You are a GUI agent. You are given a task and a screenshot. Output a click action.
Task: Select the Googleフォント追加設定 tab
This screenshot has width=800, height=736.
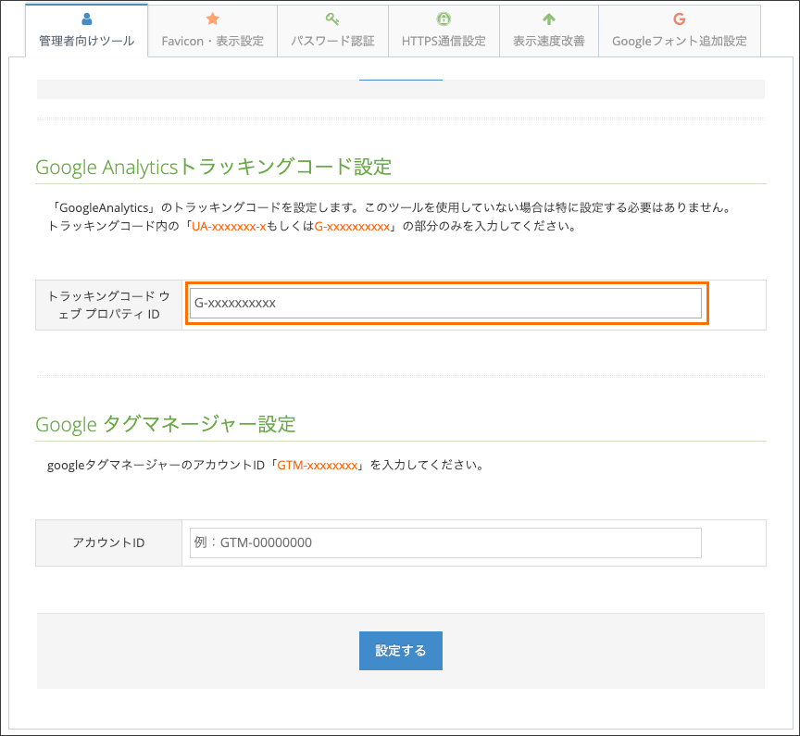680,31
